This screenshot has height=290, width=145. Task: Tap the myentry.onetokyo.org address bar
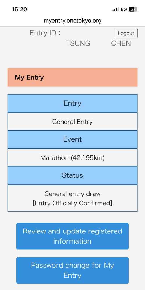(72, 21)
